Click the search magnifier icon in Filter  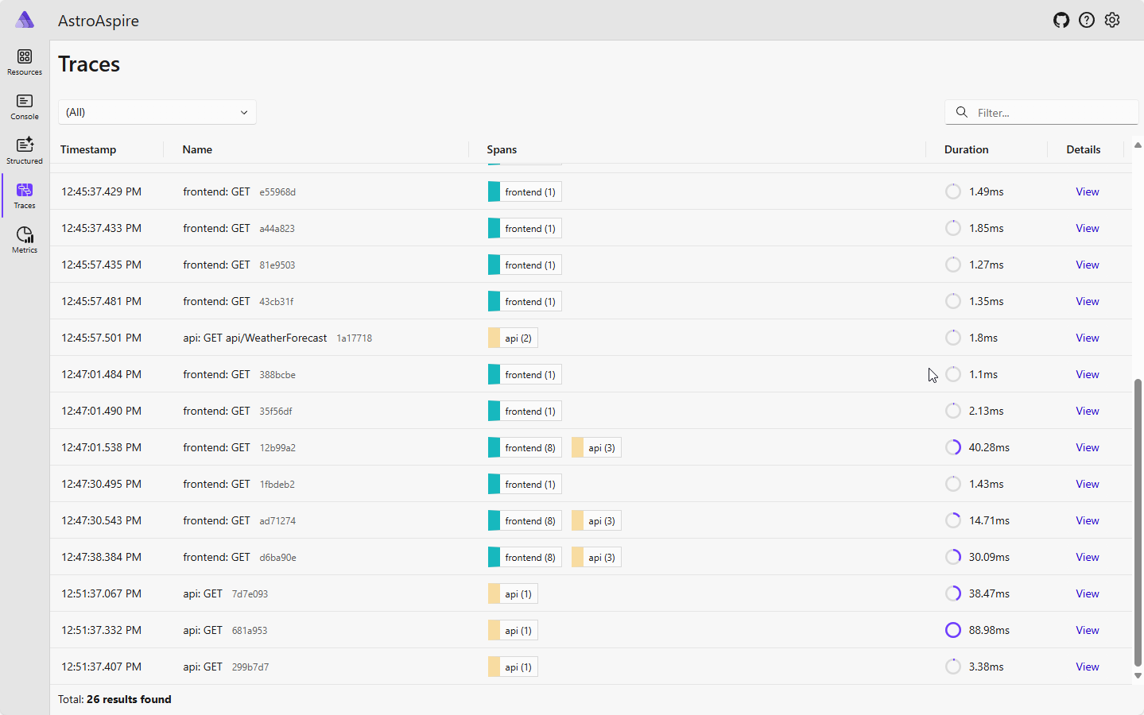tap(962, 112)
